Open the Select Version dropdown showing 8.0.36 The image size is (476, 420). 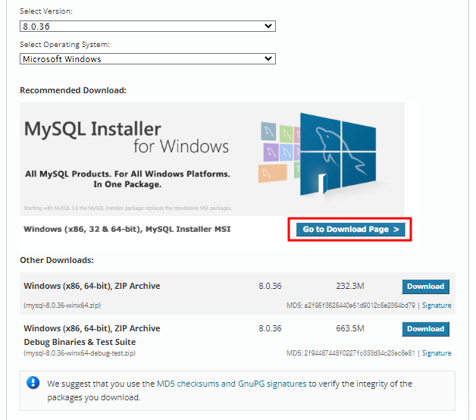click(148, 27)
